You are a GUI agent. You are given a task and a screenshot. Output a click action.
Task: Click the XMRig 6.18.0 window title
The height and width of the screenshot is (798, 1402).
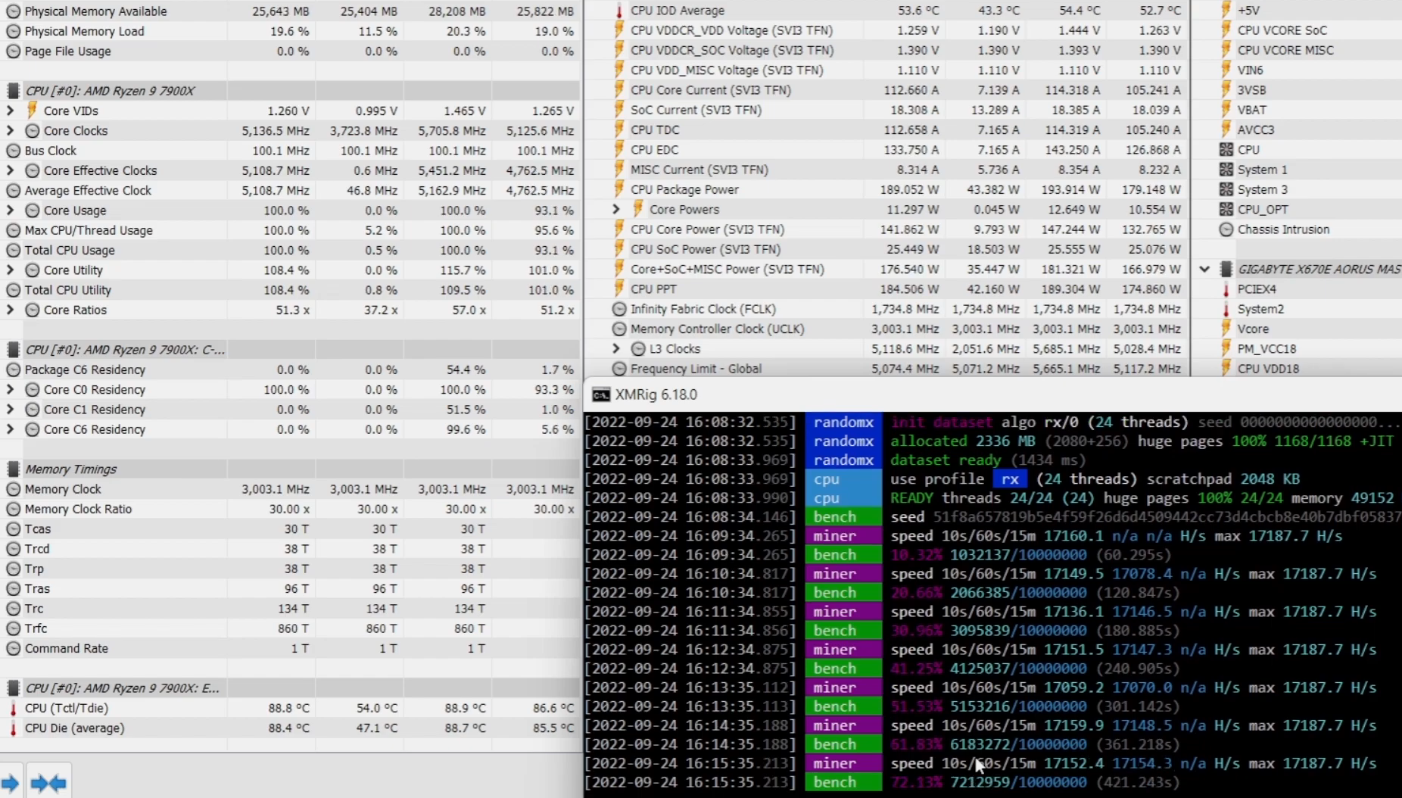[x=656, y=394]
